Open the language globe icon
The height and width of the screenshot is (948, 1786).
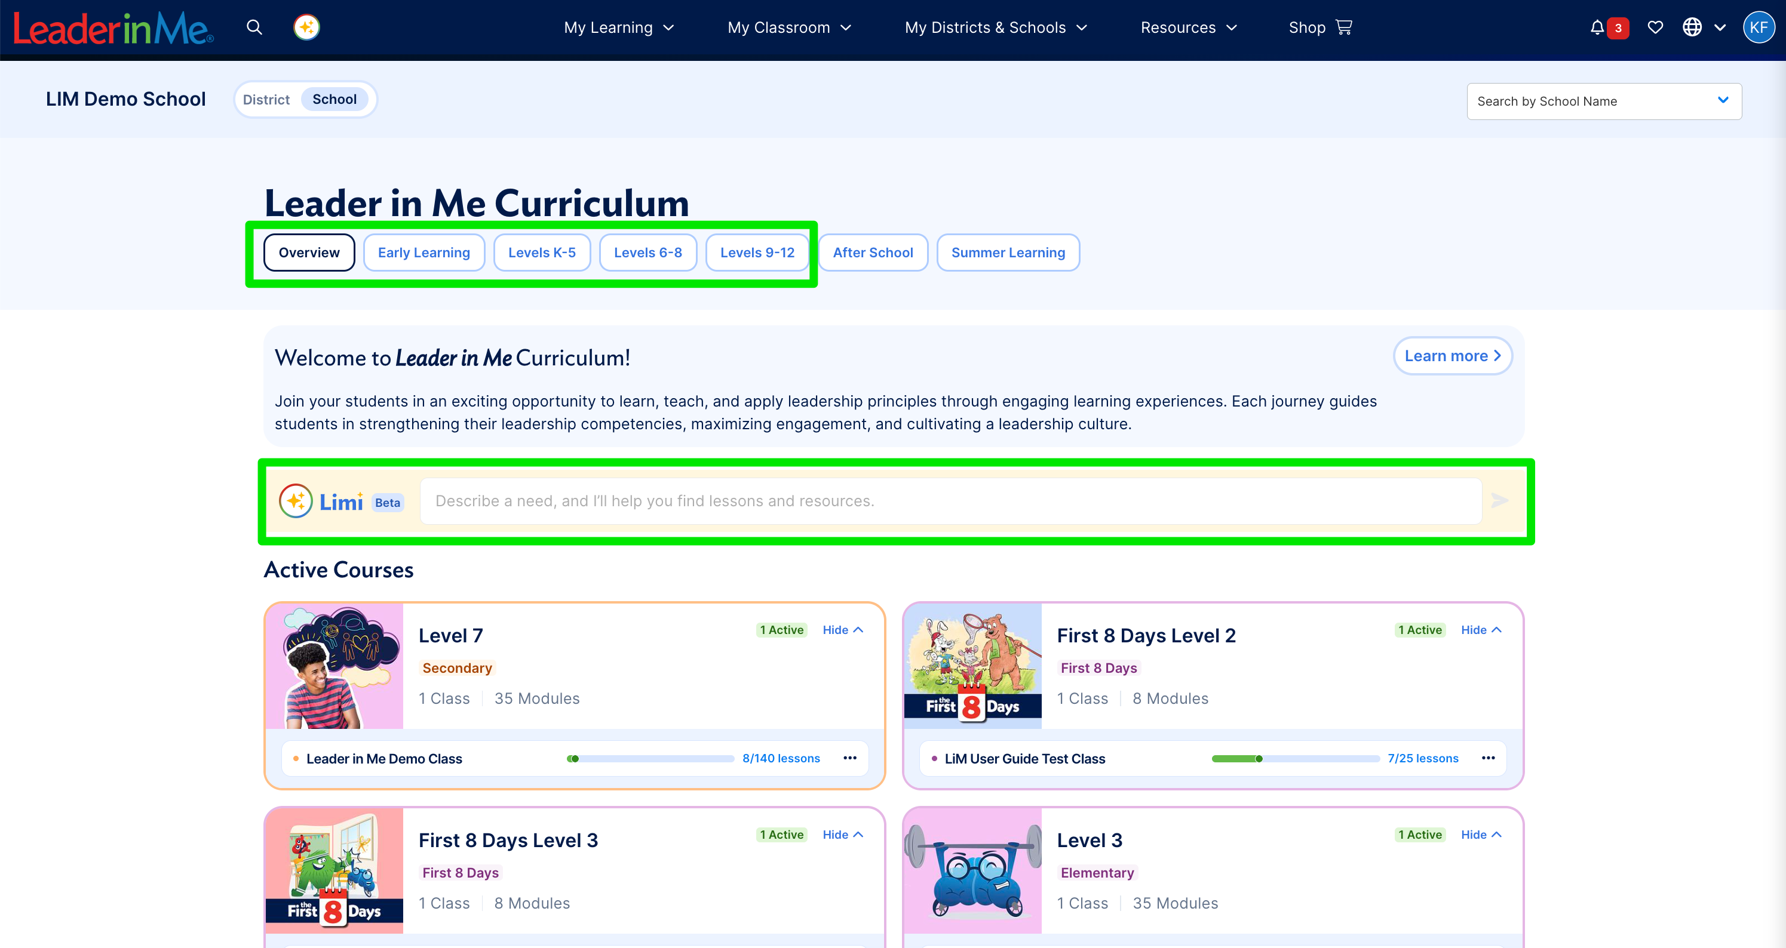click(1692, 27)
